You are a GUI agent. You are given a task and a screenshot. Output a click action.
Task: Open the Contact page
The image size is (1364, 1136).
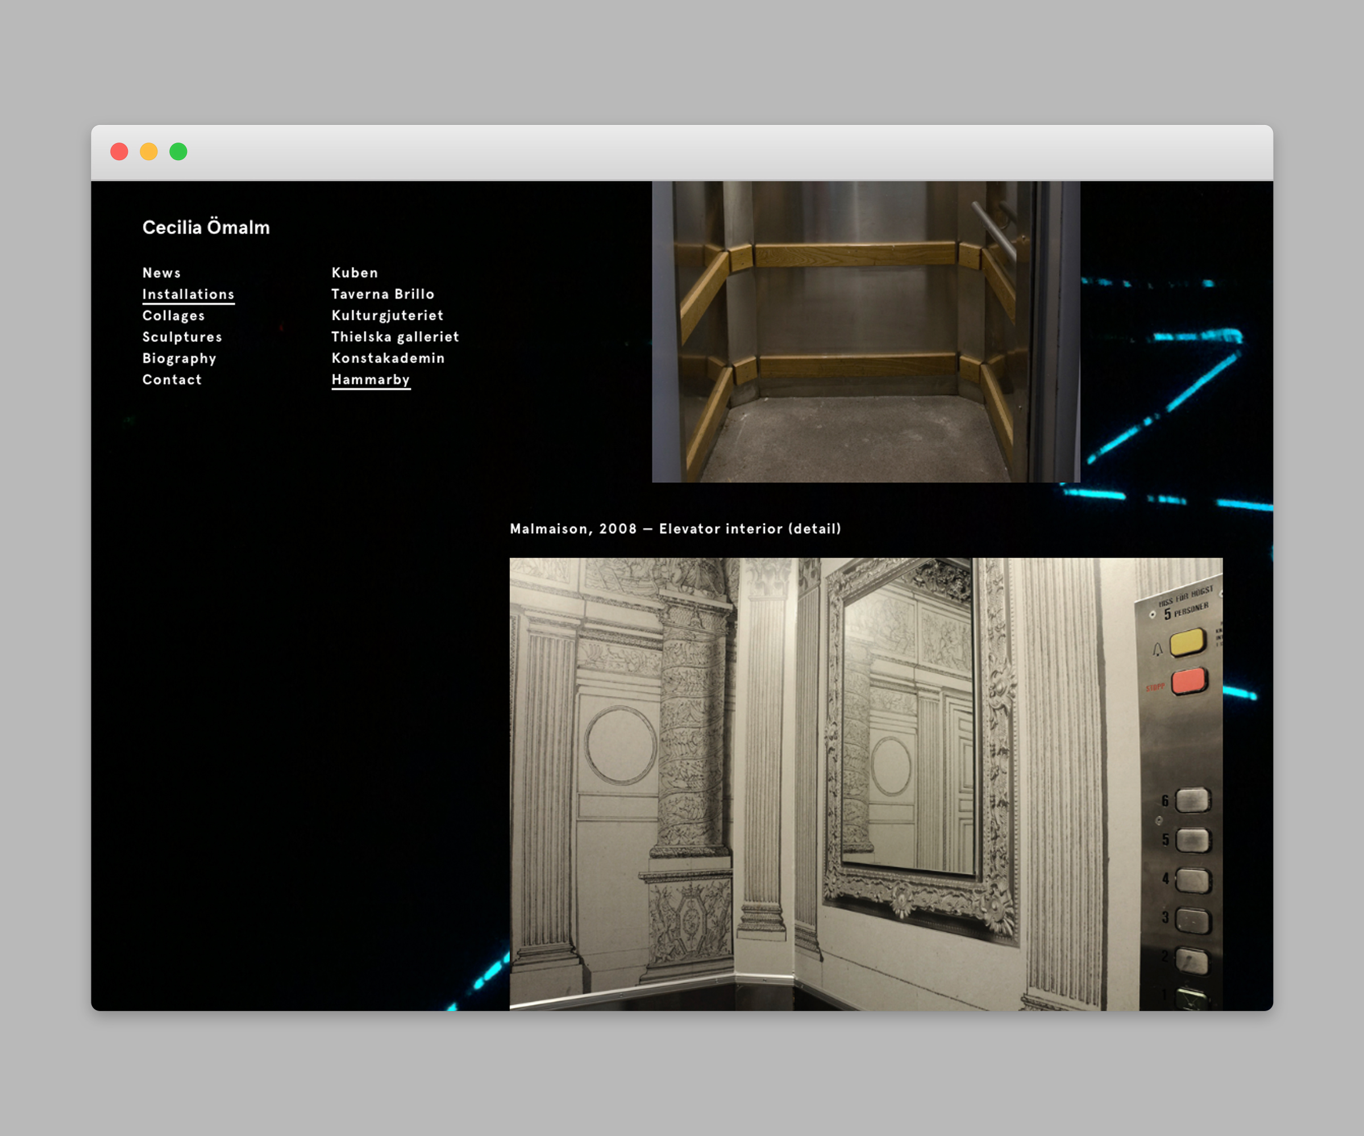pyautogui.click(x=172, y=380)
